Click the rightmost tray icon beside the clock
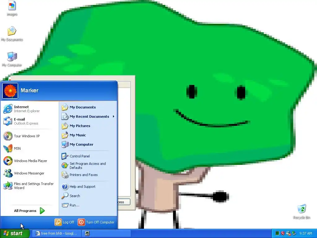 [x=294, y=233]
